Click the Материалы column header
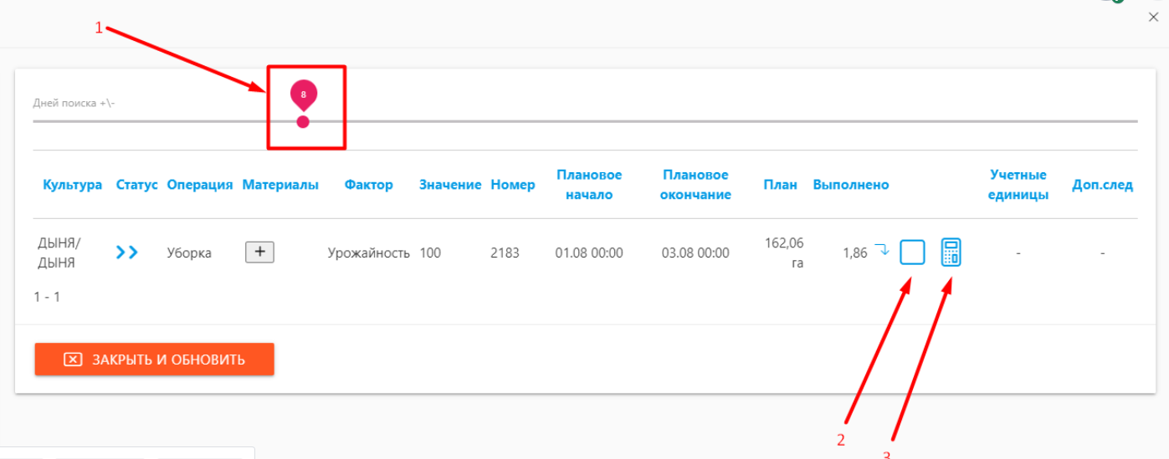Image resolution: width=1169 pixels, height=459 pixels. [x=280, y=185]
